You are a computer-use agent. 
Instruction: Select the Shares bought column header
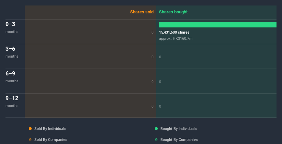coord(173,12)
